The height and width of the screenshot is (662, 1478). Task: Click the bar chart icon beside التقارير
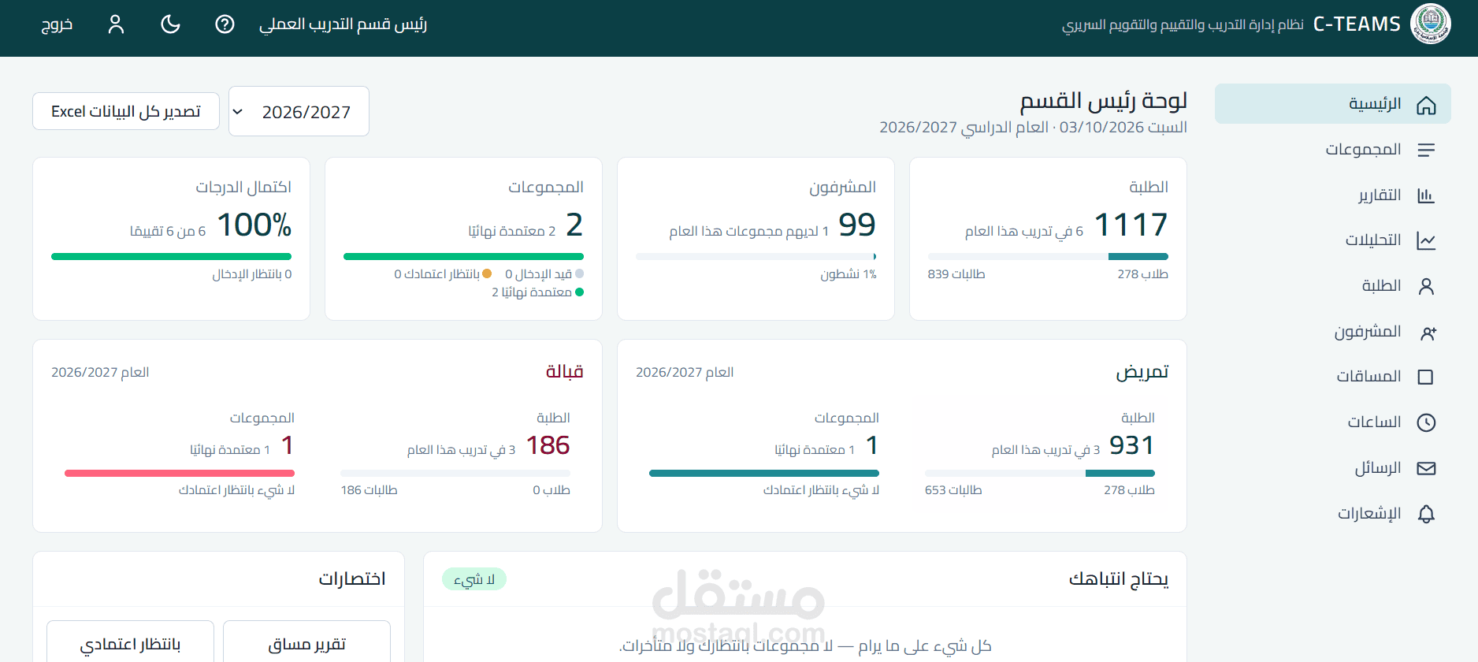click(x=1426, y=195)
